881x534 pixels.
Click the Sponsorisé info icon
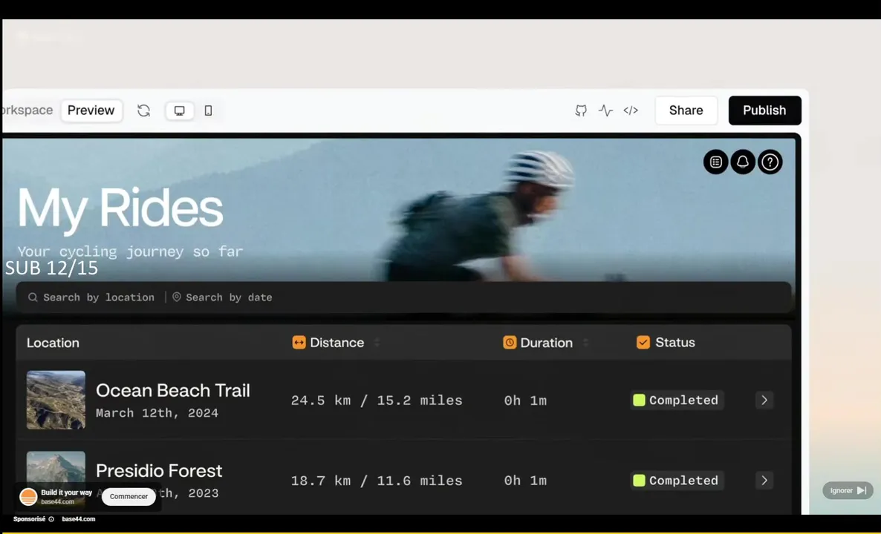(51, 519)
